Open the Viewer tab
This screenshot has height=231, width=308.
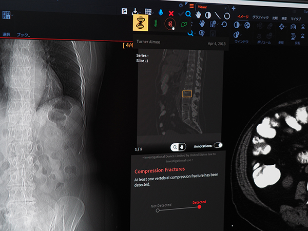pyautogui.click(x=203, y=7)
